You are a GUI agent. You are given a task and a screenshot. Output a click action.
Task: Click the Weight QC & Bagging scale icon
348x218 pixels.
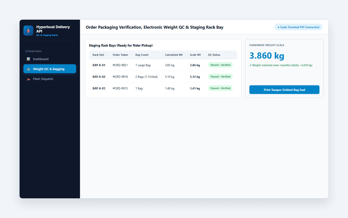click(29, 69)
